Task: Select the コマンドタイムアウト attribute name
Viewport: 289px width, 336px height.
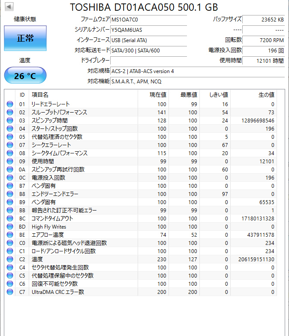Action: (x=52, y=218)
